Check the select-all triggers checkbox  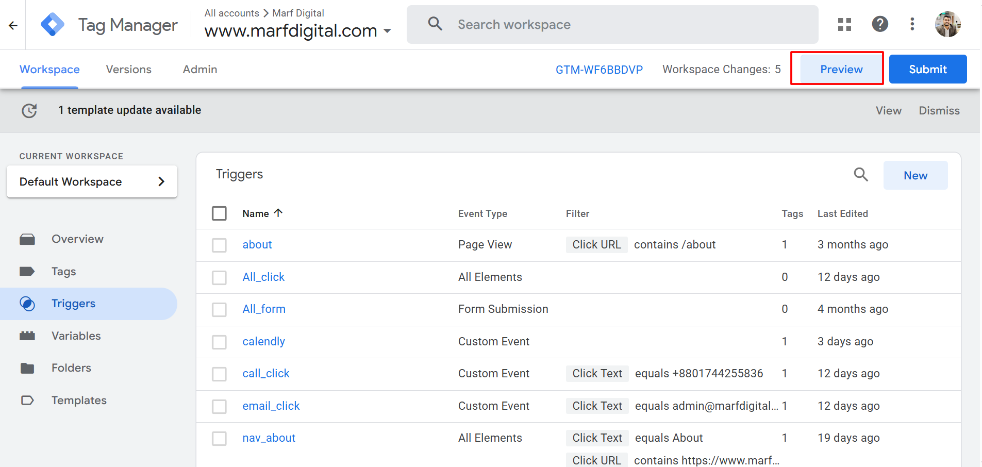coord(219,213)
